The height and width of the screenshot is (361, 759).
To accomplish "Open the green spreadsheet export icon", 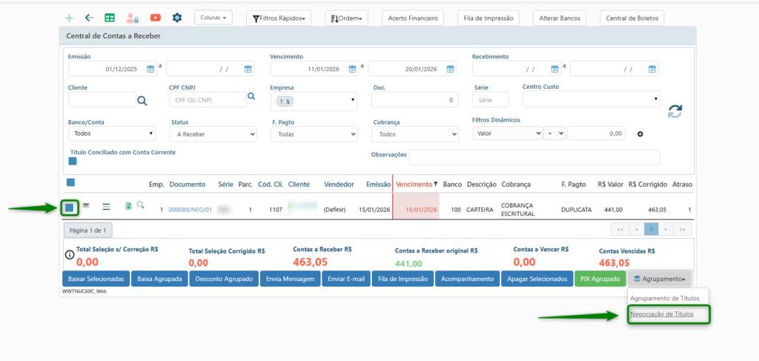I will (110, 17).
